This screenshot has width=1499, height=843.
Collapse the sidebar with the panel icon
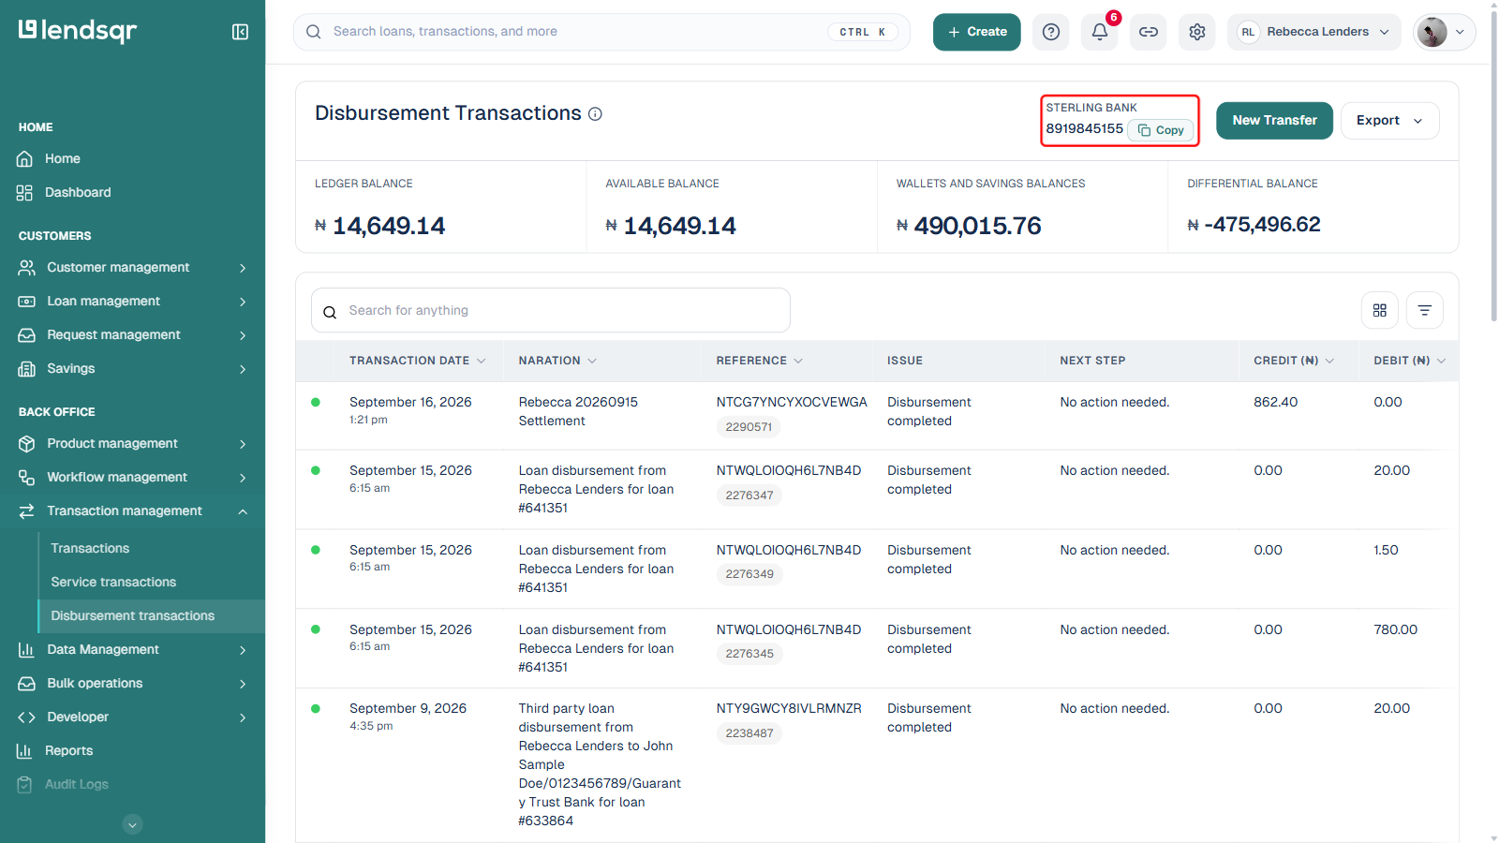pos(240,32)
